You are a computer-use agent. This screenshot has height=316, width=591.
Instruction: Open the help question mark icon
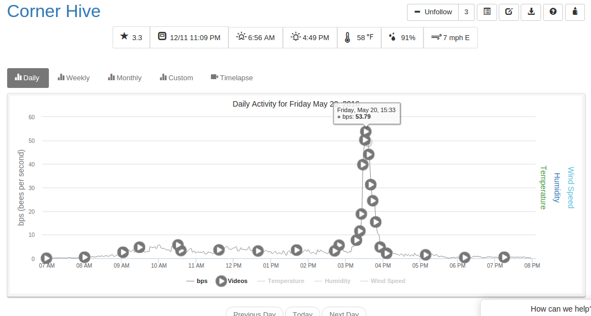click(553, 12)
